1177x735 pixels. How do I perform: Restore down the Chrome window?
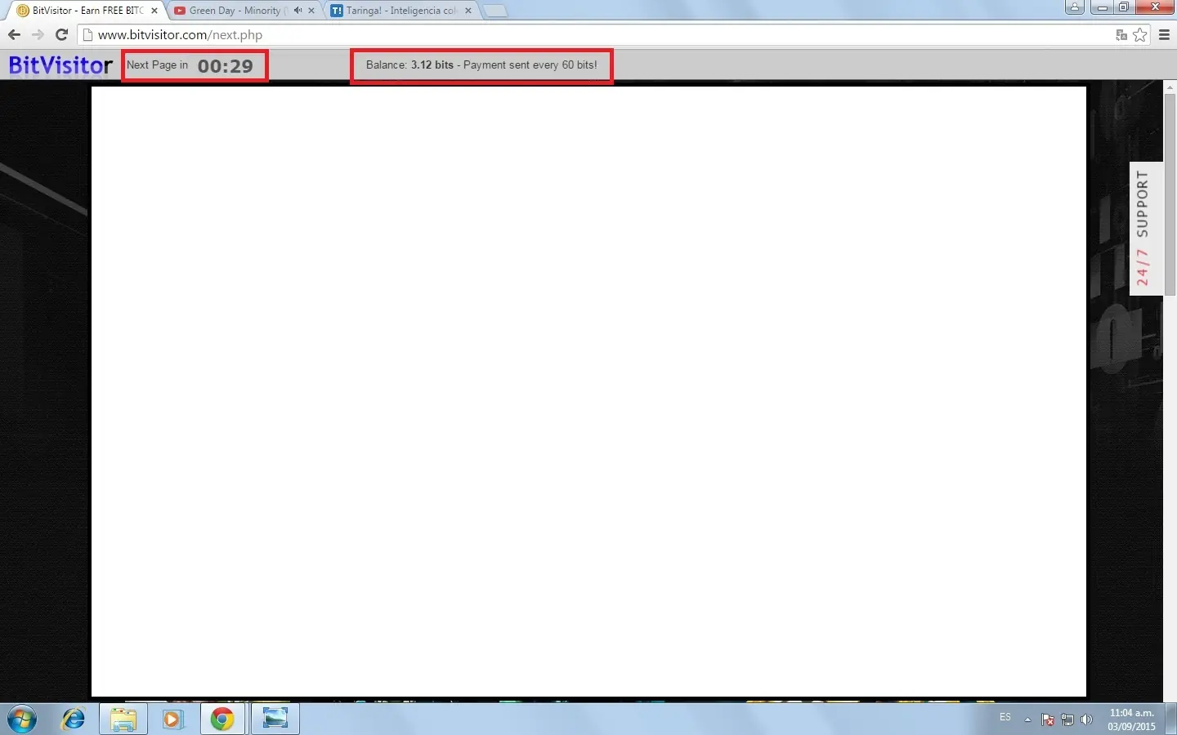(x=1124, y=7)
